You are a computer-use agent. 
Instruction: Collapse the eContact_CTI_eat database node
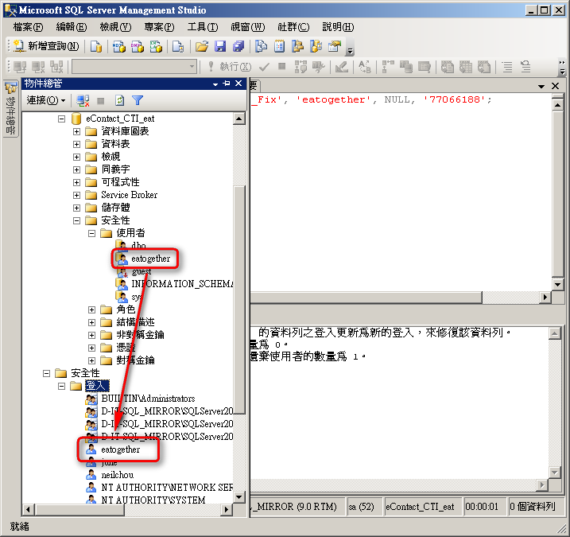(61, 119)
